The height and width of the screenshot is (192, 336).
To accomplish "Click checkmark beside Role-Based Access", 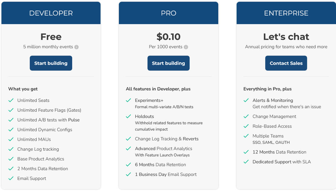I will [246, 126].
